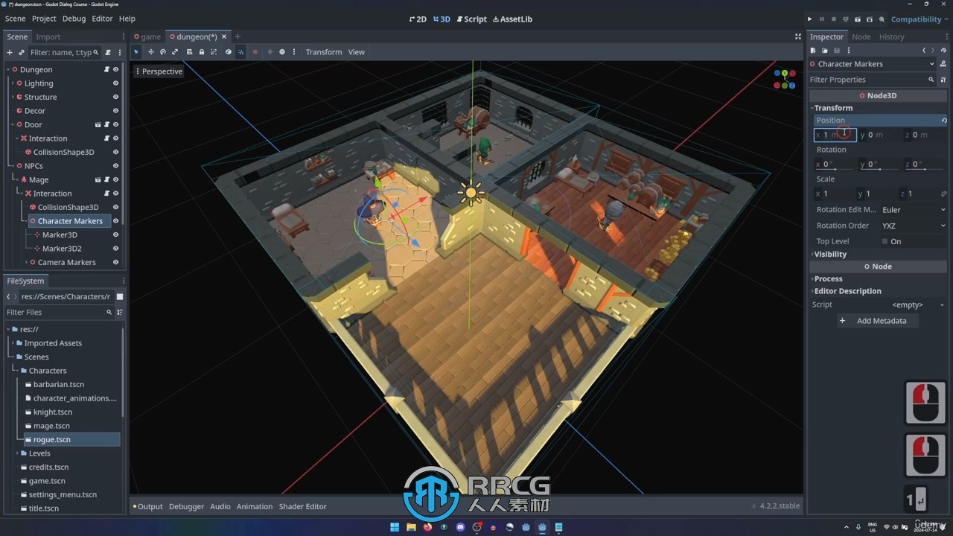Go to previous edited object in Inspector
Screen dimensions: 953x536
point(924,51)
